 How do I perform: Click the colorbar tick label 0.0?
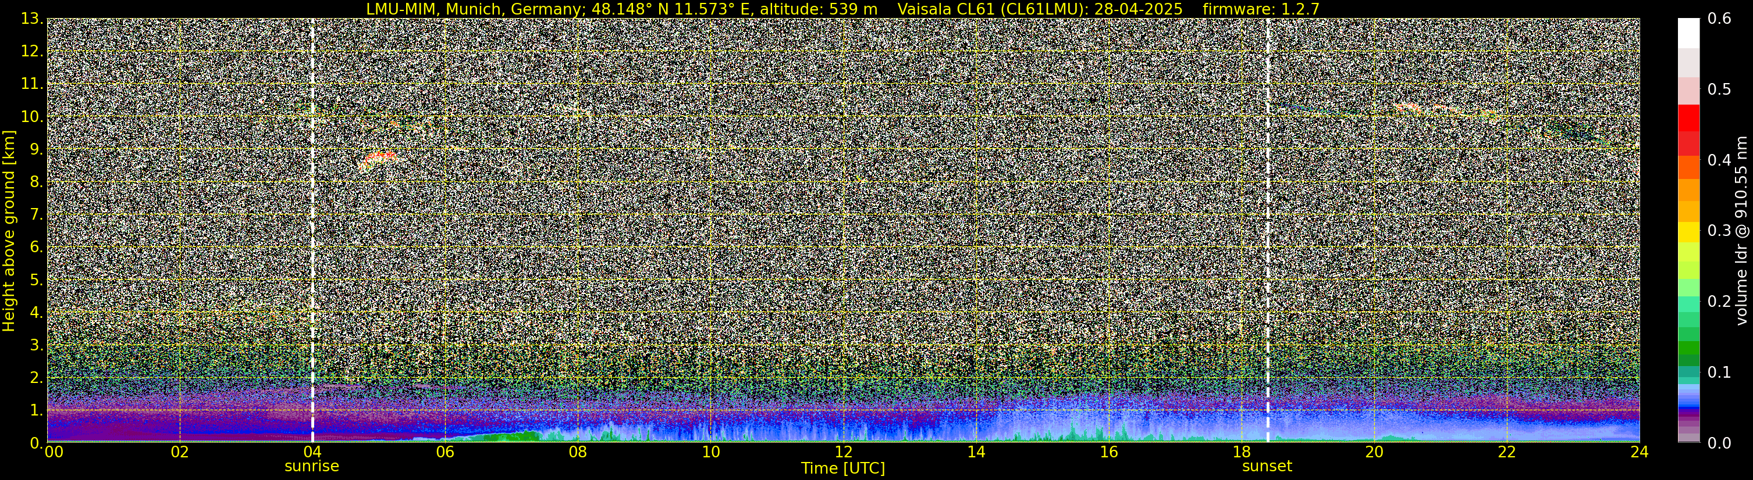[1719, 443]
